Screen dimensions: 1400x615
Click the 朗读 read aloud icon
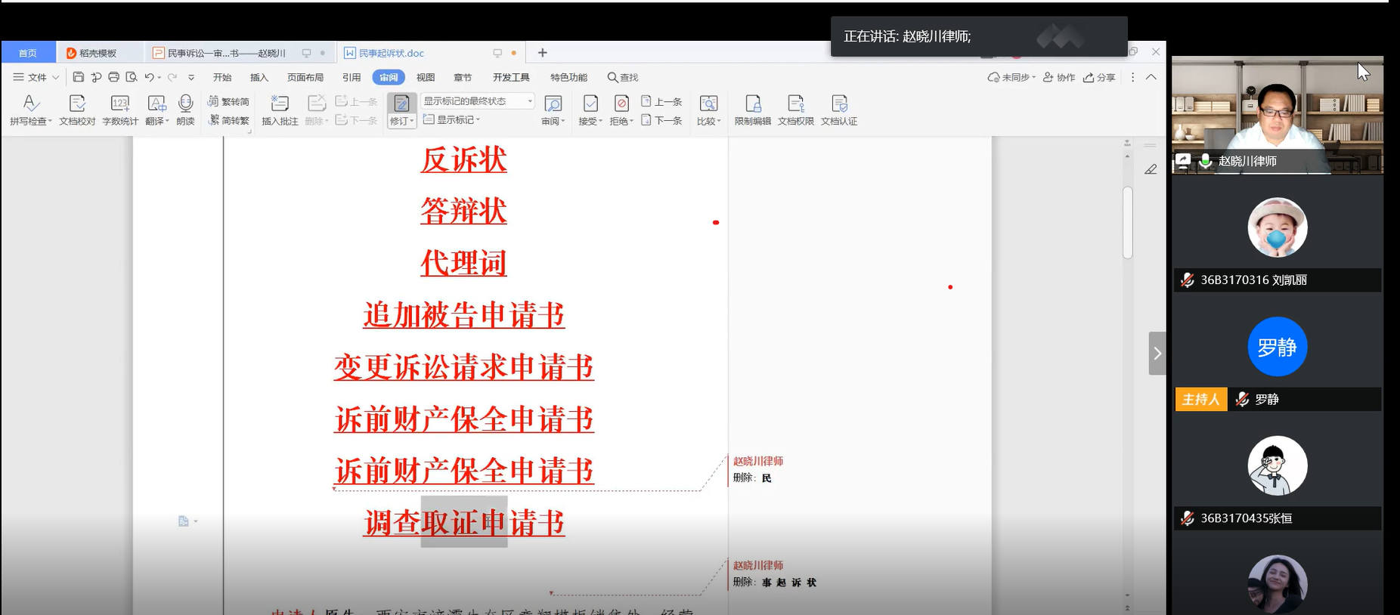click(185, 110)
